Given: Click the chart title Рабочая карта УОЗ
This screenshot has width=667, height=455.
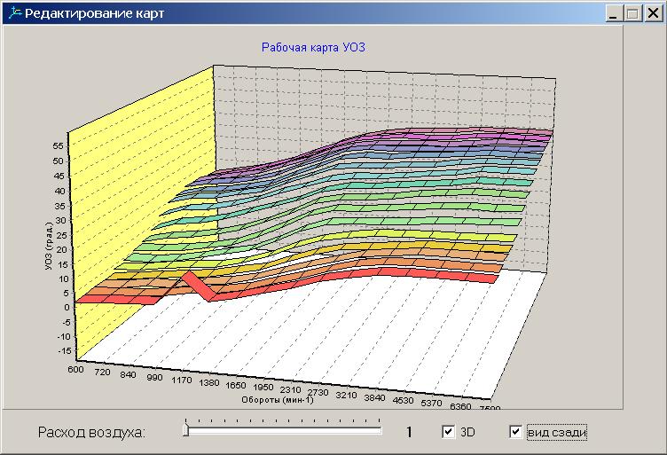Looking at the screenshot, I should tap(313, 47).
